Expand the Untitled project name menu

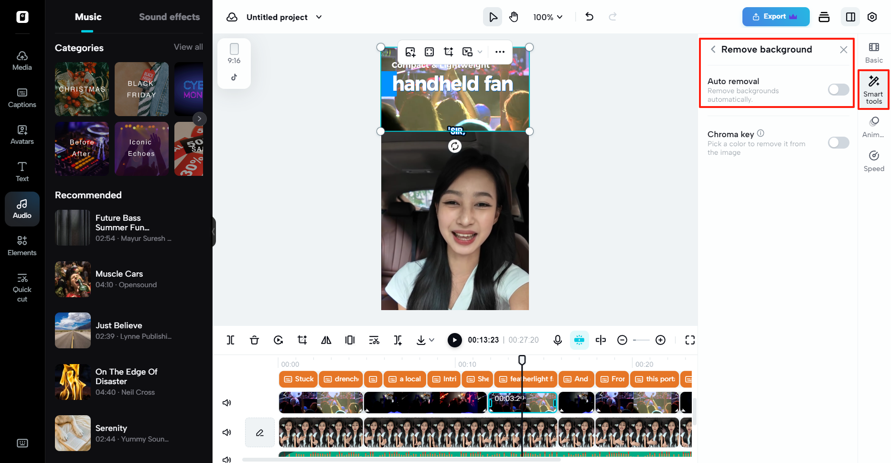coord(319,17)
